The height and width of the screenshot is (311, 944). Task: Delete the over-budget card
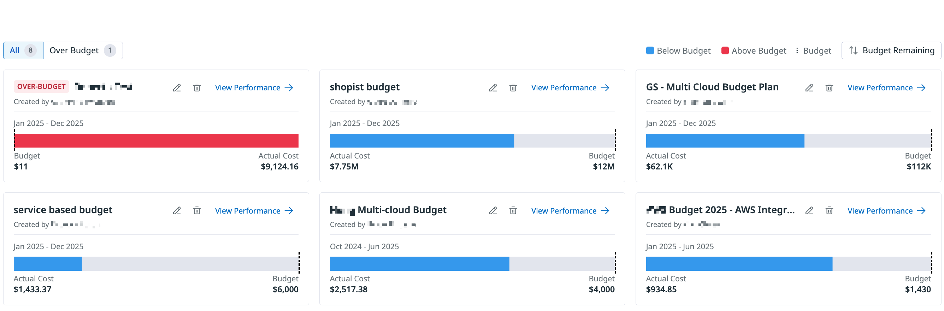197,88
